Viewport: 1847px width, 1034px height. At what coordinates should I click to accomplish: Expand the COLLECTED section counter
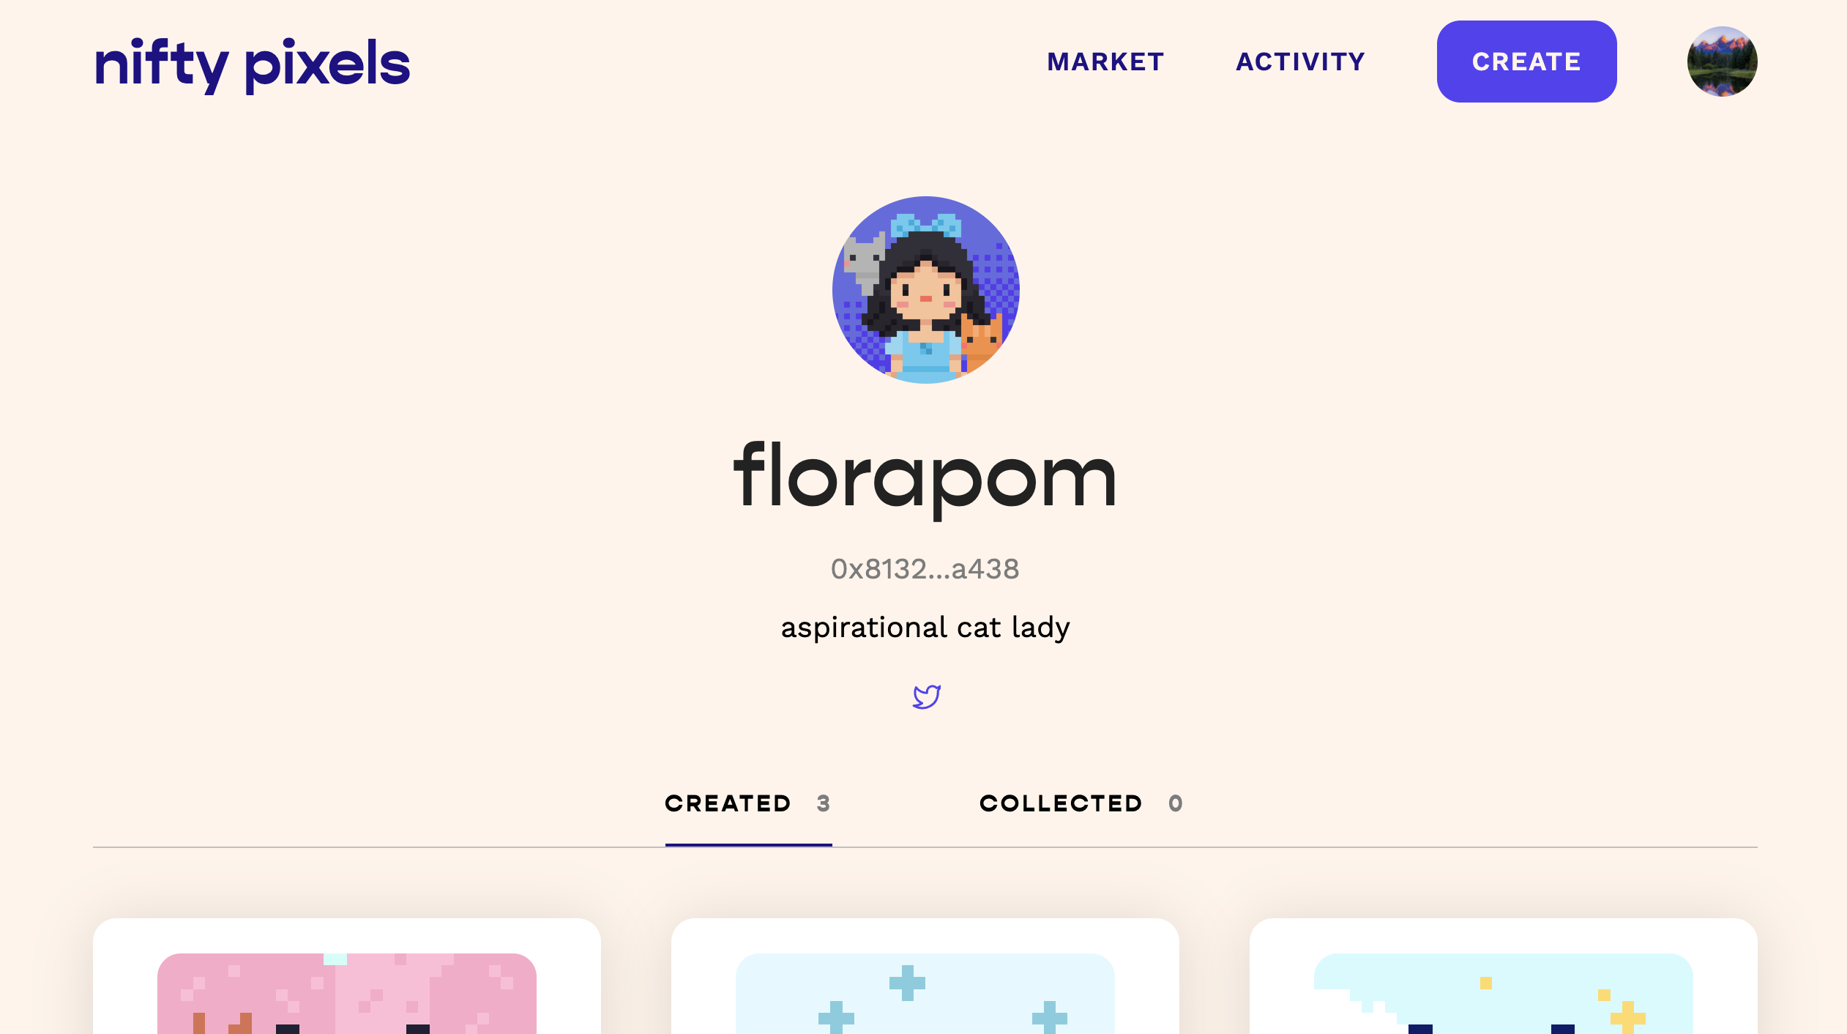click(x=1174, y=803)
